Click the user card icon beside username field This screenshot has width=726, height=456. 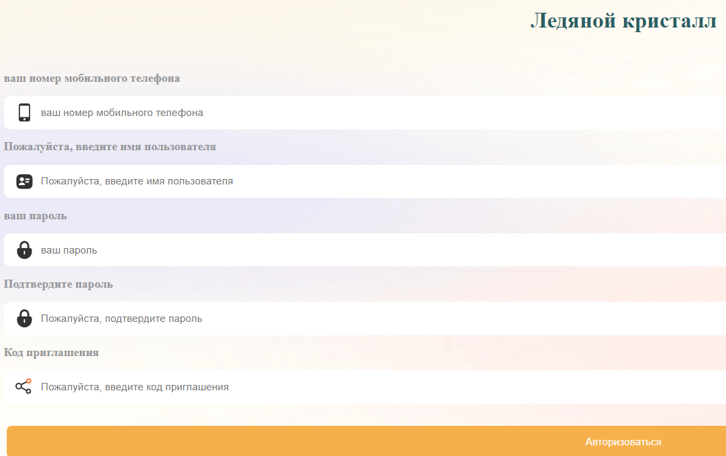pyautogui.click(x=24, y=181)
